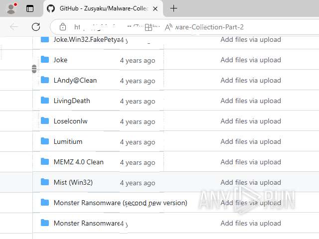Open the Mist (Win32) folder
The width and height of the screenshot is (319, 239).
point(73,182)
